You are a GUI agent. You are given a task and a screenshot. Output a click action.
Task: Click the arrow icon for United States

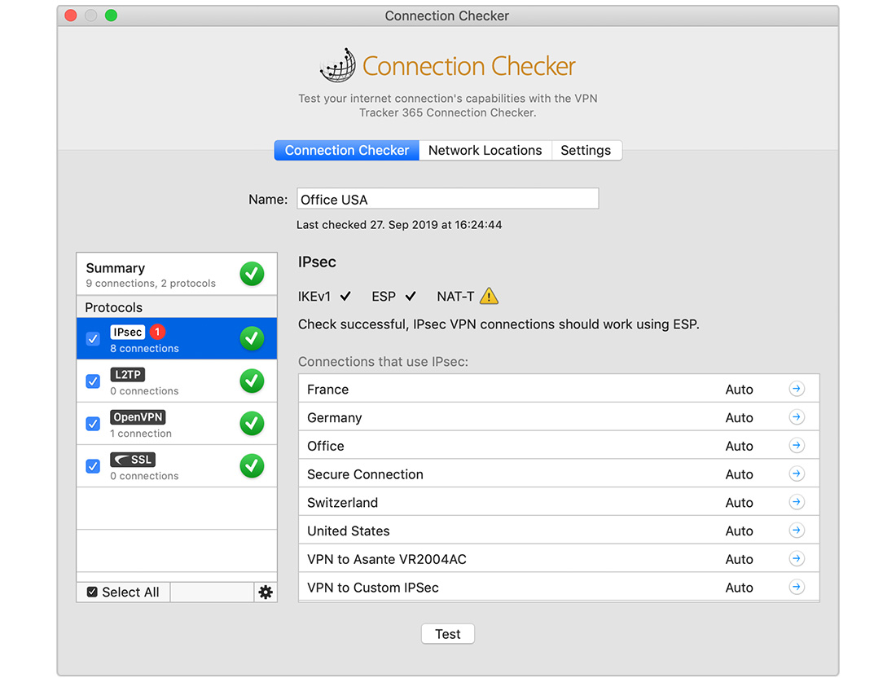tap(797, 531)
